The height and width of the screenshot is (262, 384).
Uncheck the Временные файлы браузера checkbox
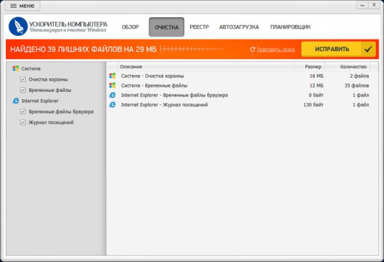23,111
